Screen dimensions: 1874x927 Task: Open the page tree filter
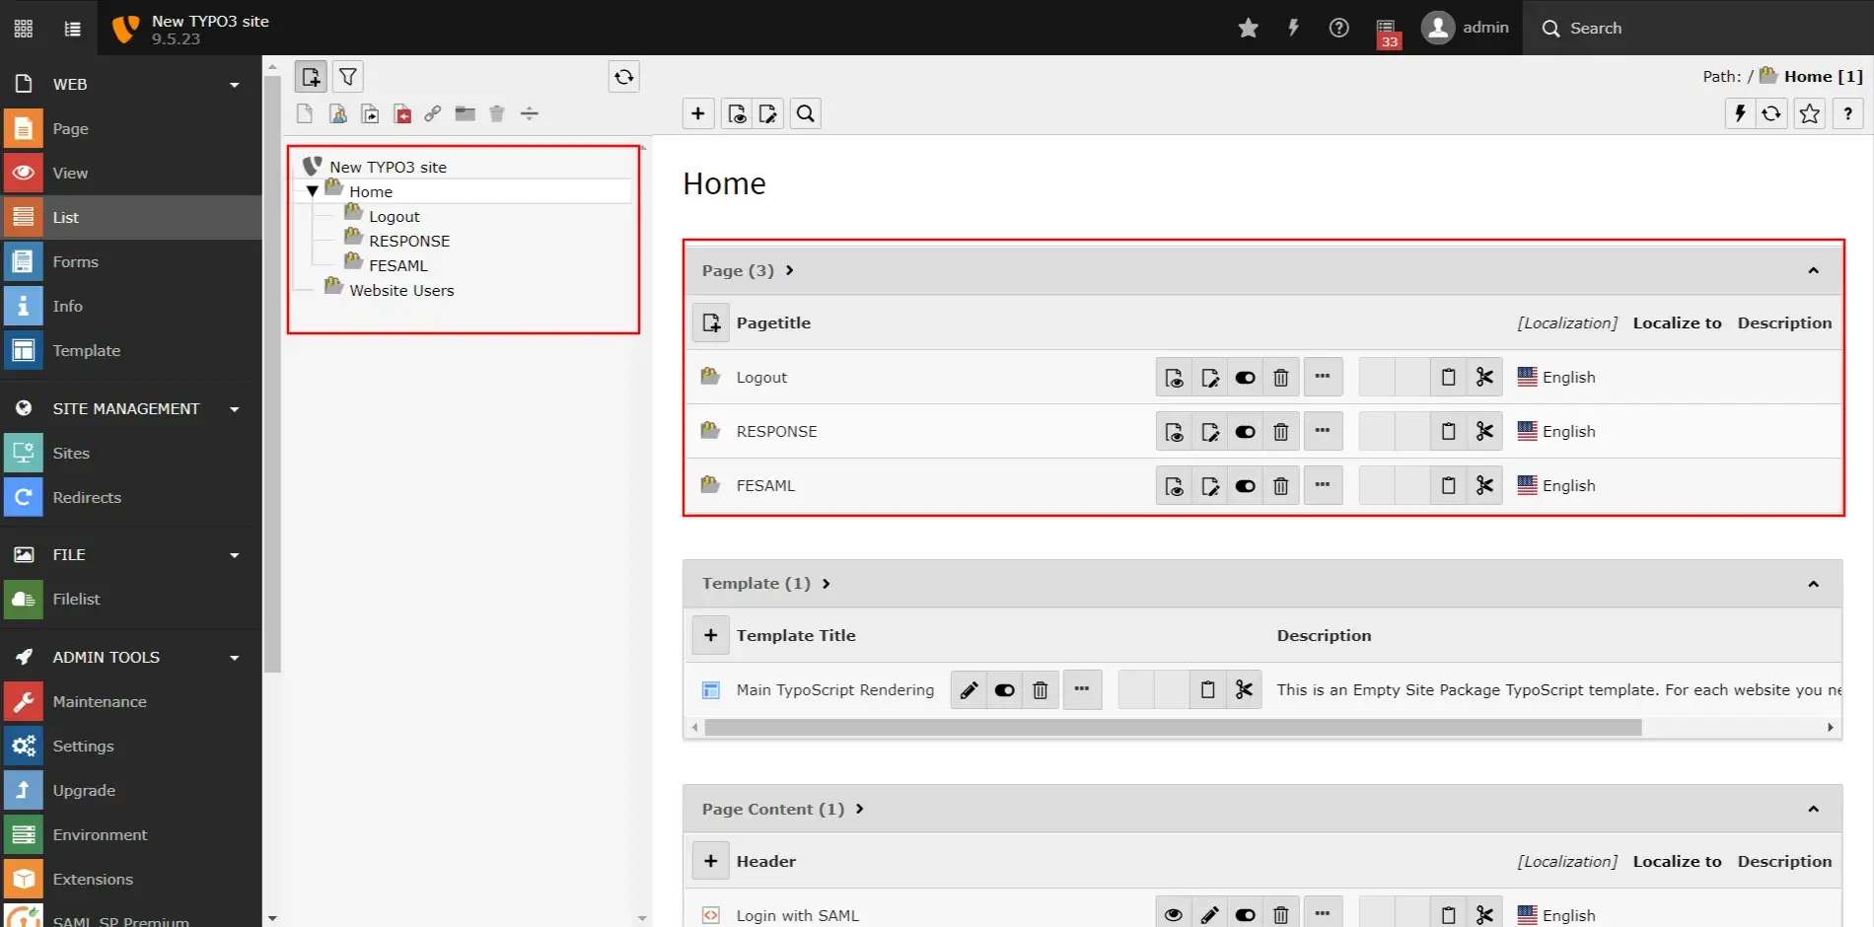348,76
